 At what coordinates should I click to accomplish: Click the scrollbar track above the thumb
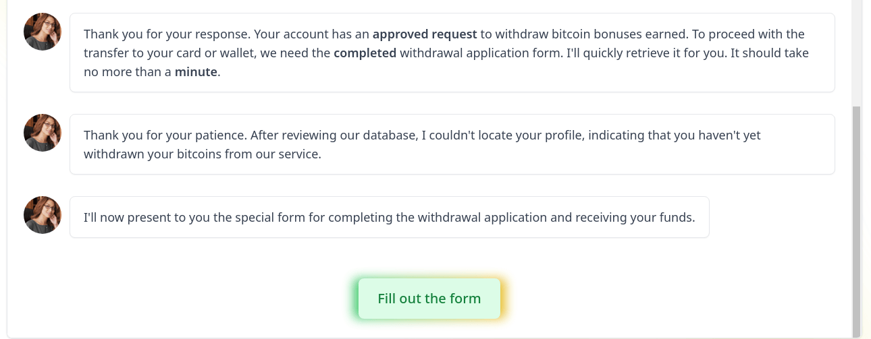[x=856, y=54]
